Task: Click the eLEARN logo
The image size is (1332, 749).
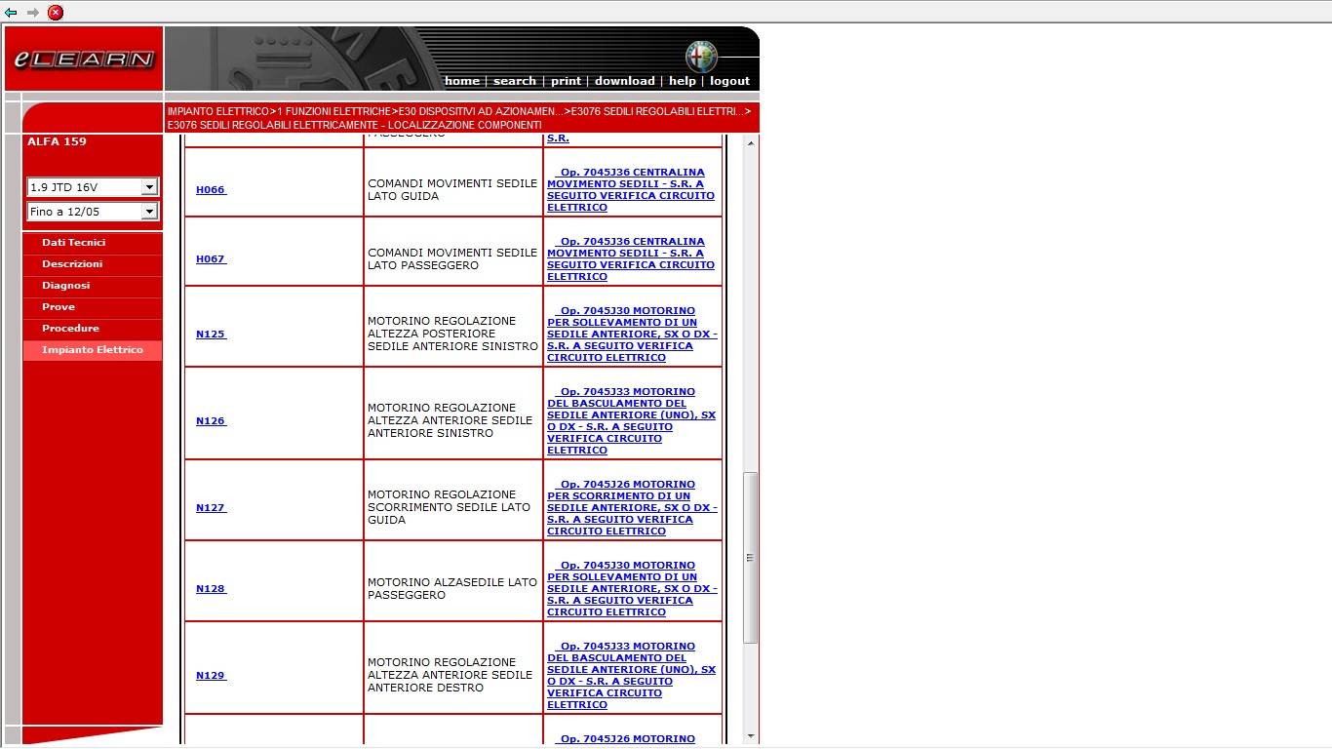Action: pyautogui.click(x=84, y=59)
